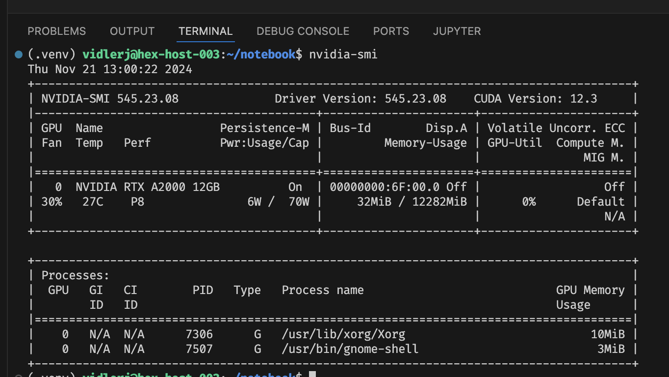669x377 pixels.
Task: Click the MIG M. header text
Action: [604, 158]
